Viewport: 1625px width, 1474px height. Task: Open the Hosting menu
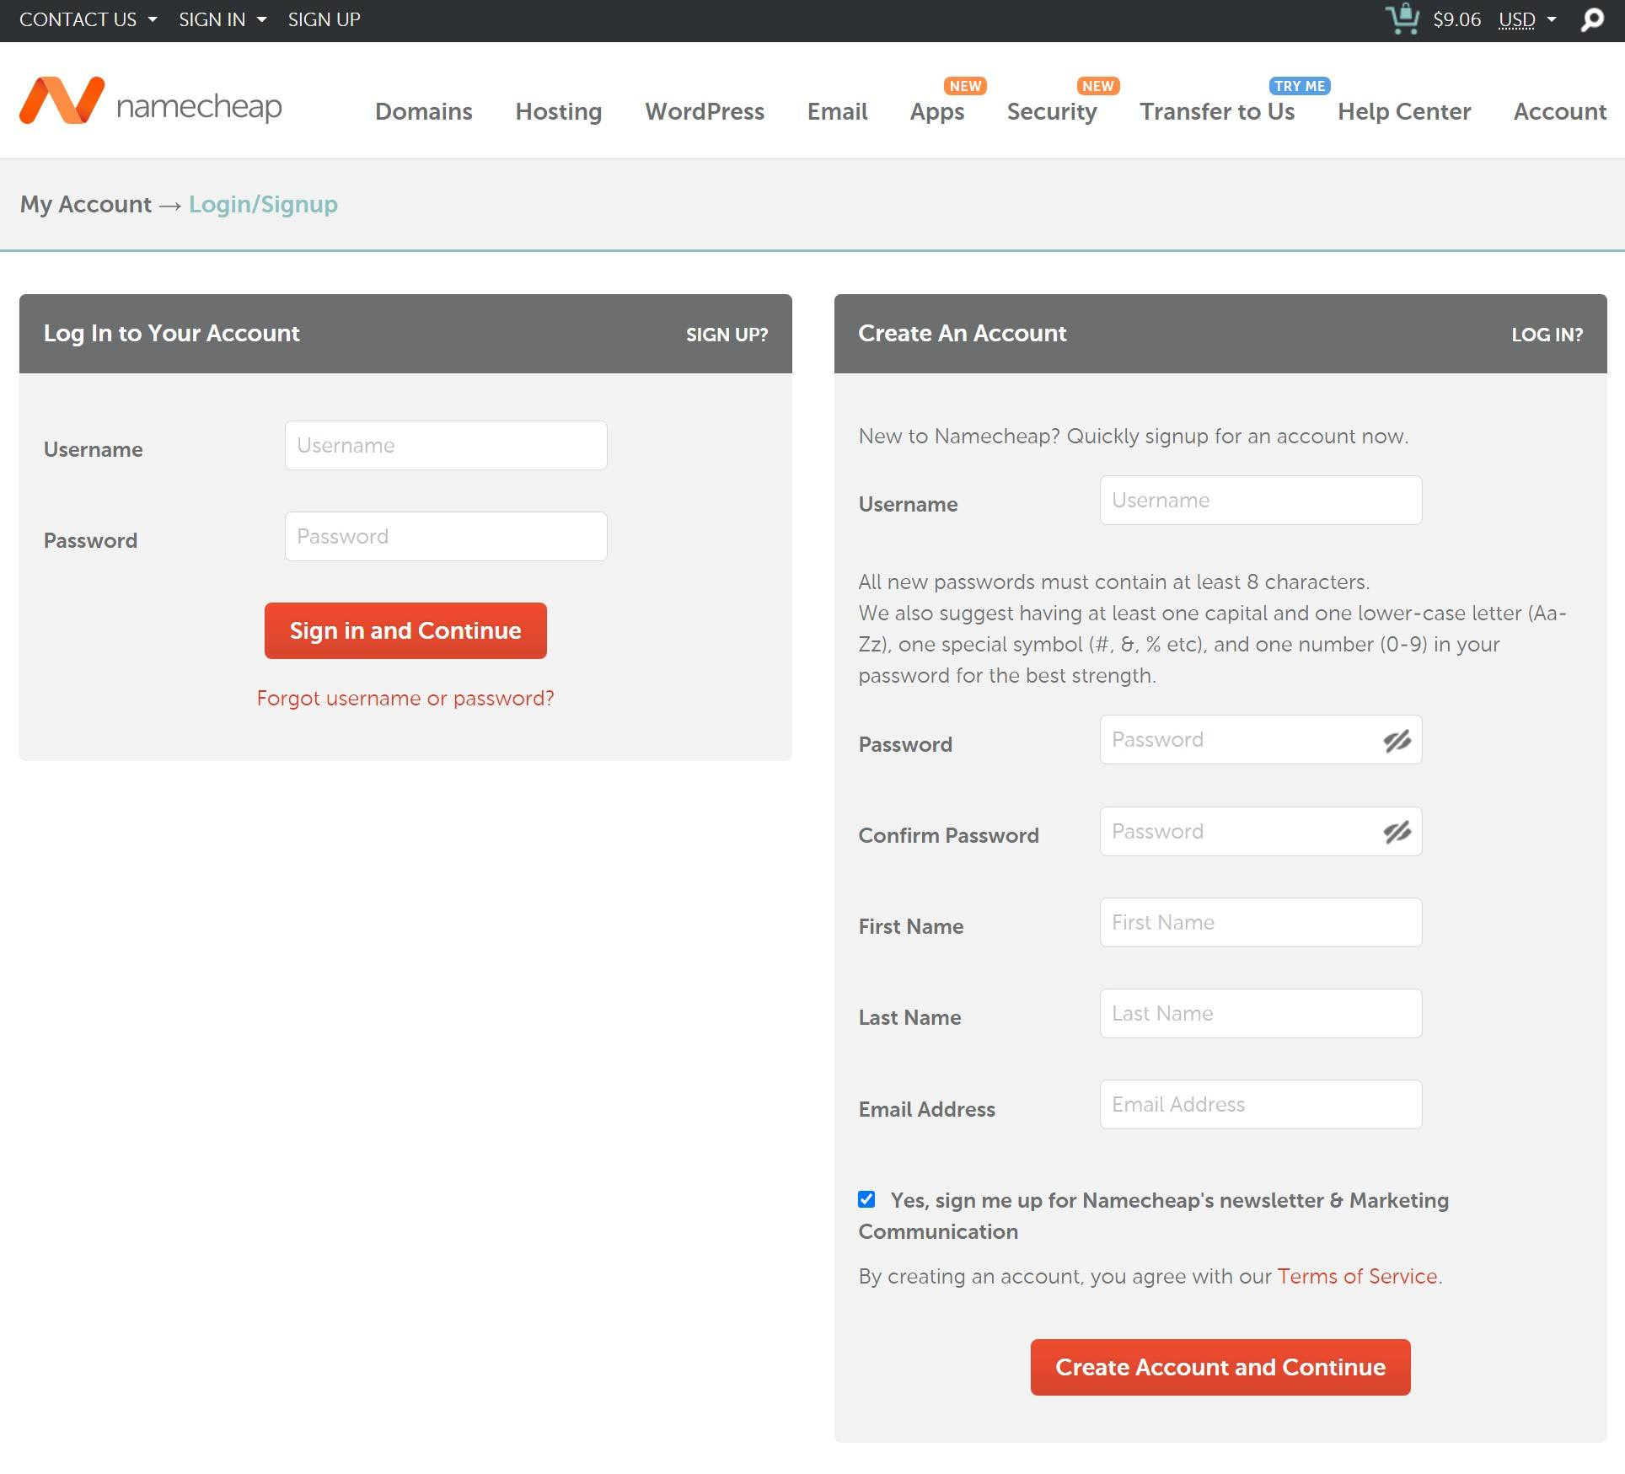[558, 111]
